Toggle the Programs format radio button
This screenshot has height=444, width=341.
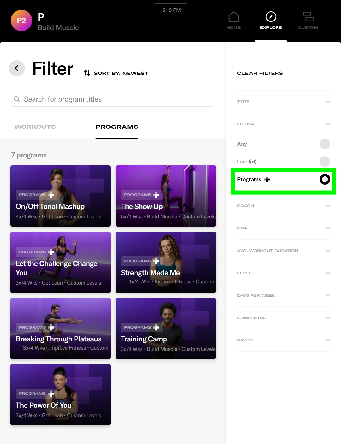point(325,179)
